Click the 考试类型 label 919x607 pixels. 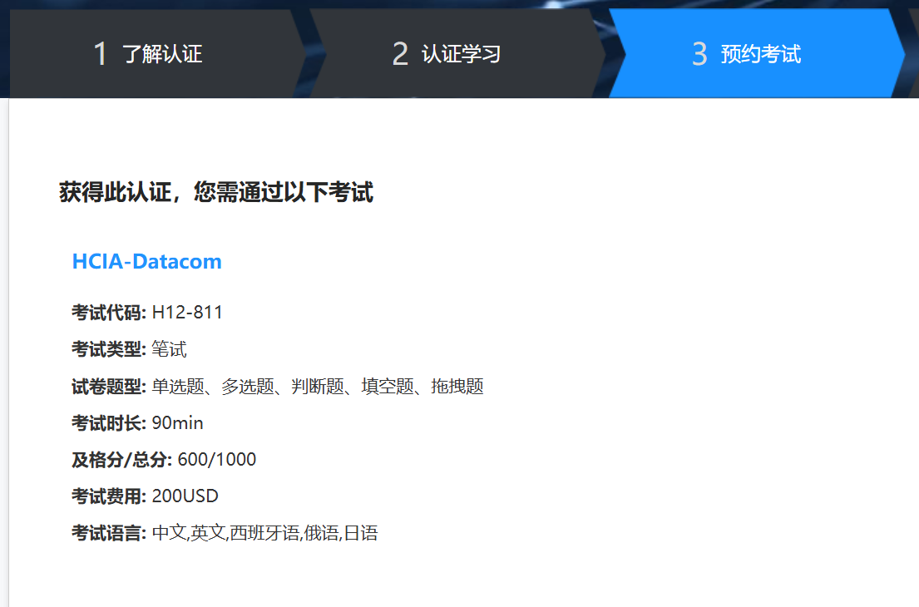click(x=108, y=349)
